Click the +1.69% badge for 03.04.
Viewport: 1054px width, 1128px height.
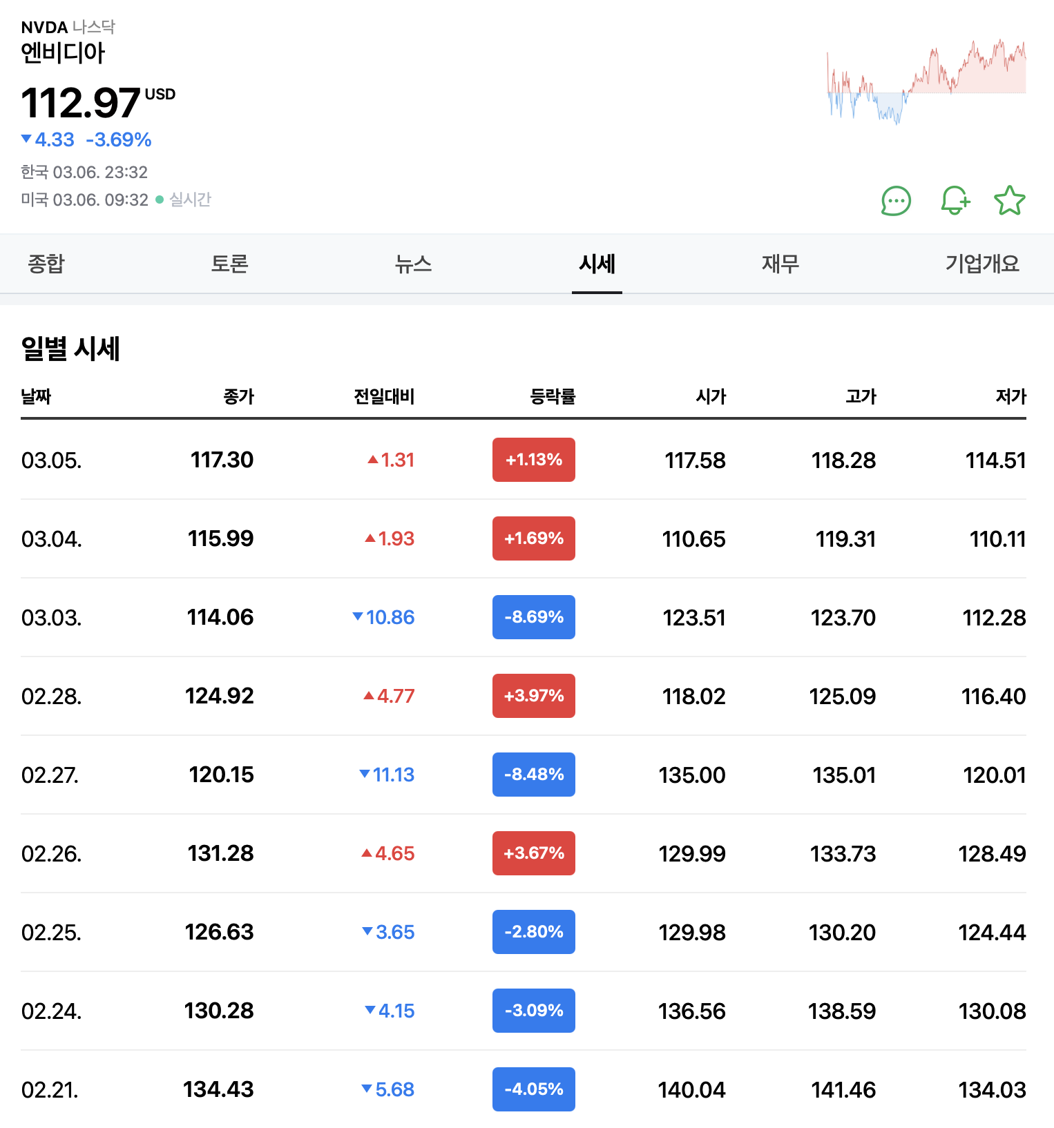pyautogui.click(x=534, y=538)
